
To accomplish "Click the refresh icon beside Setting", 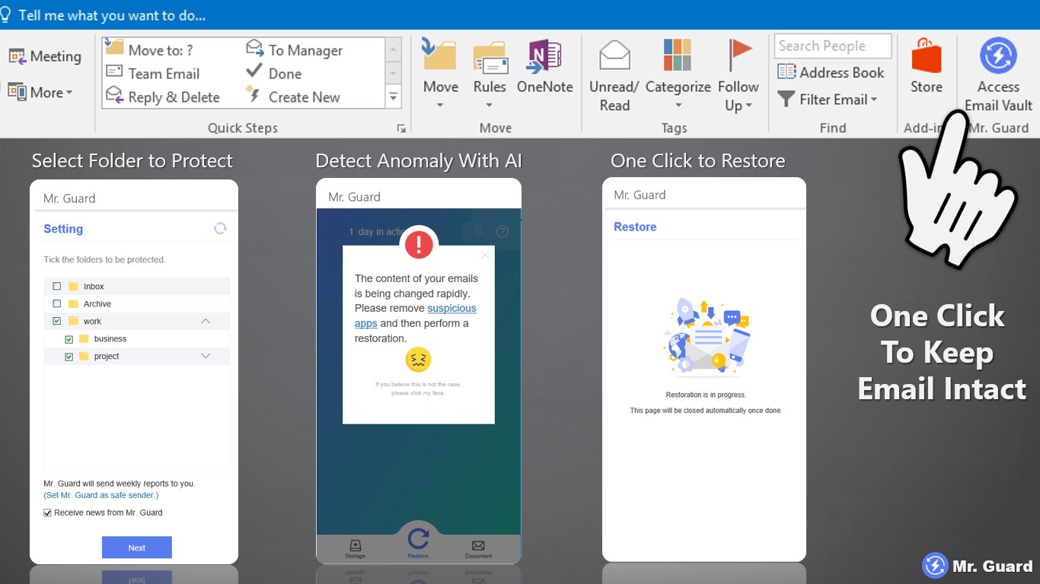I will pyautogui.click(x=220, y=228).
